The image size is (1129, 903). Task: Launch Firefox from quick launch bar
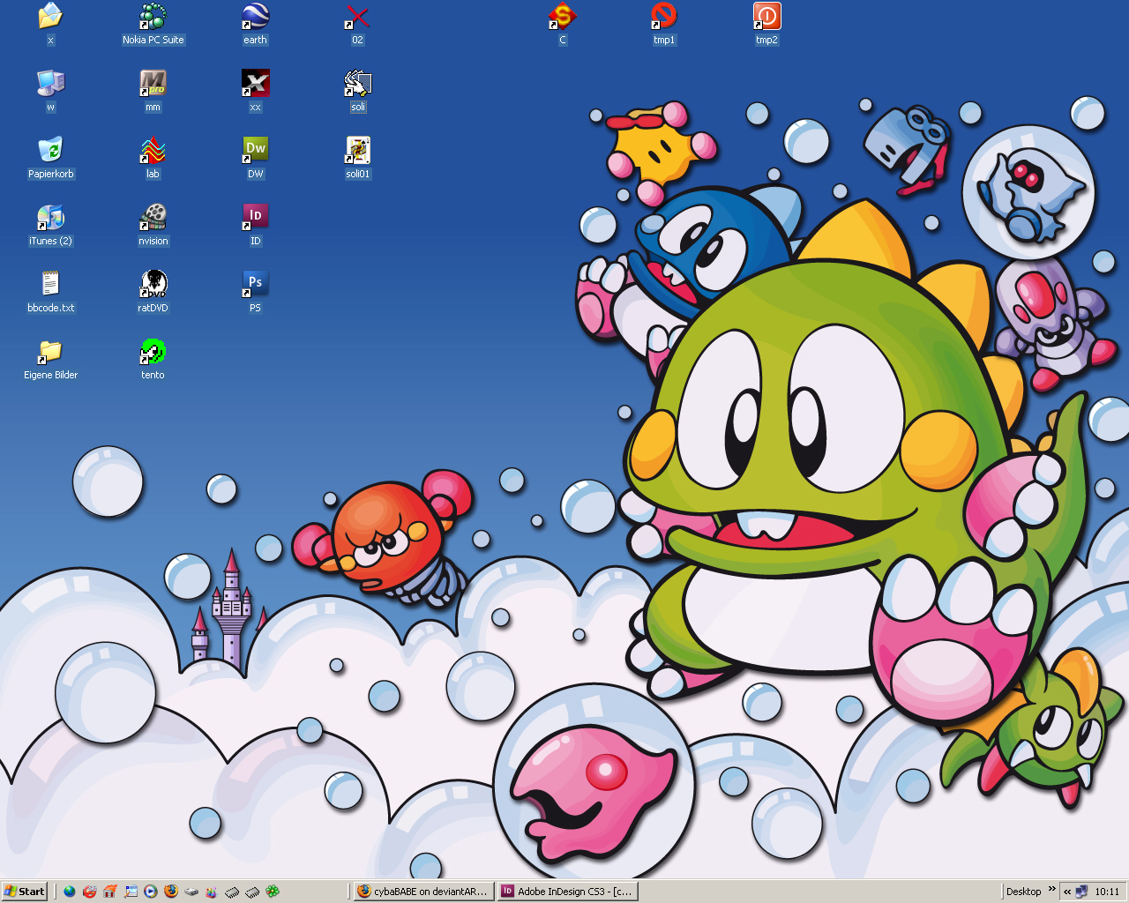pyautogui.click(x=171, y=892)
